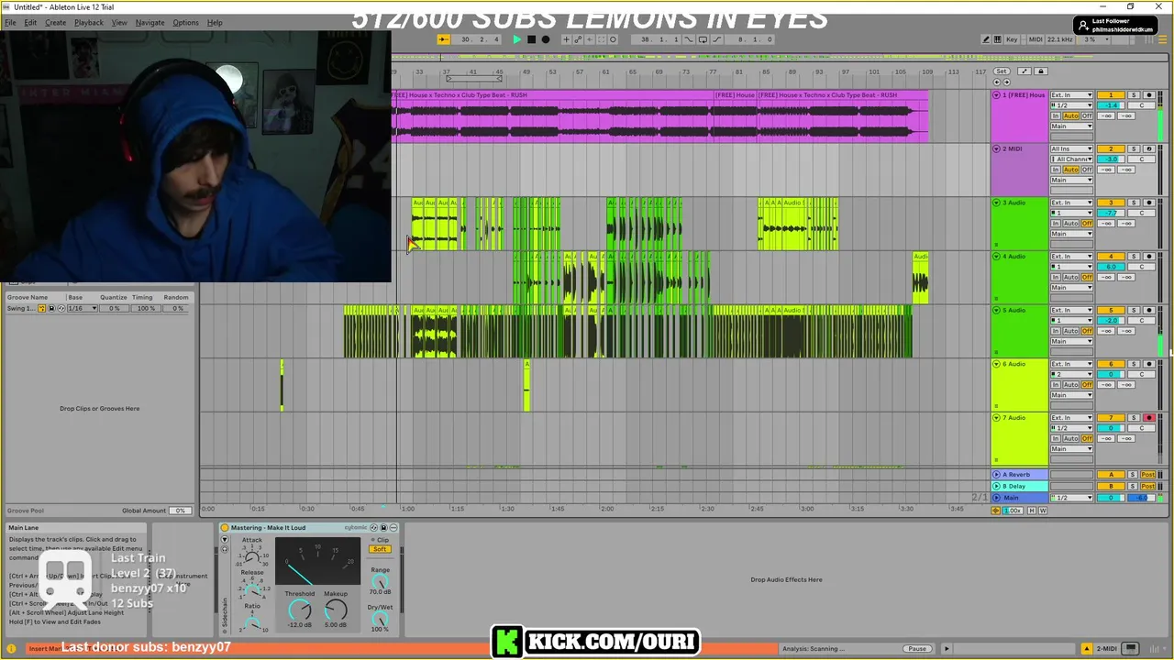Solo track 1 with S button

[1134, 95]
